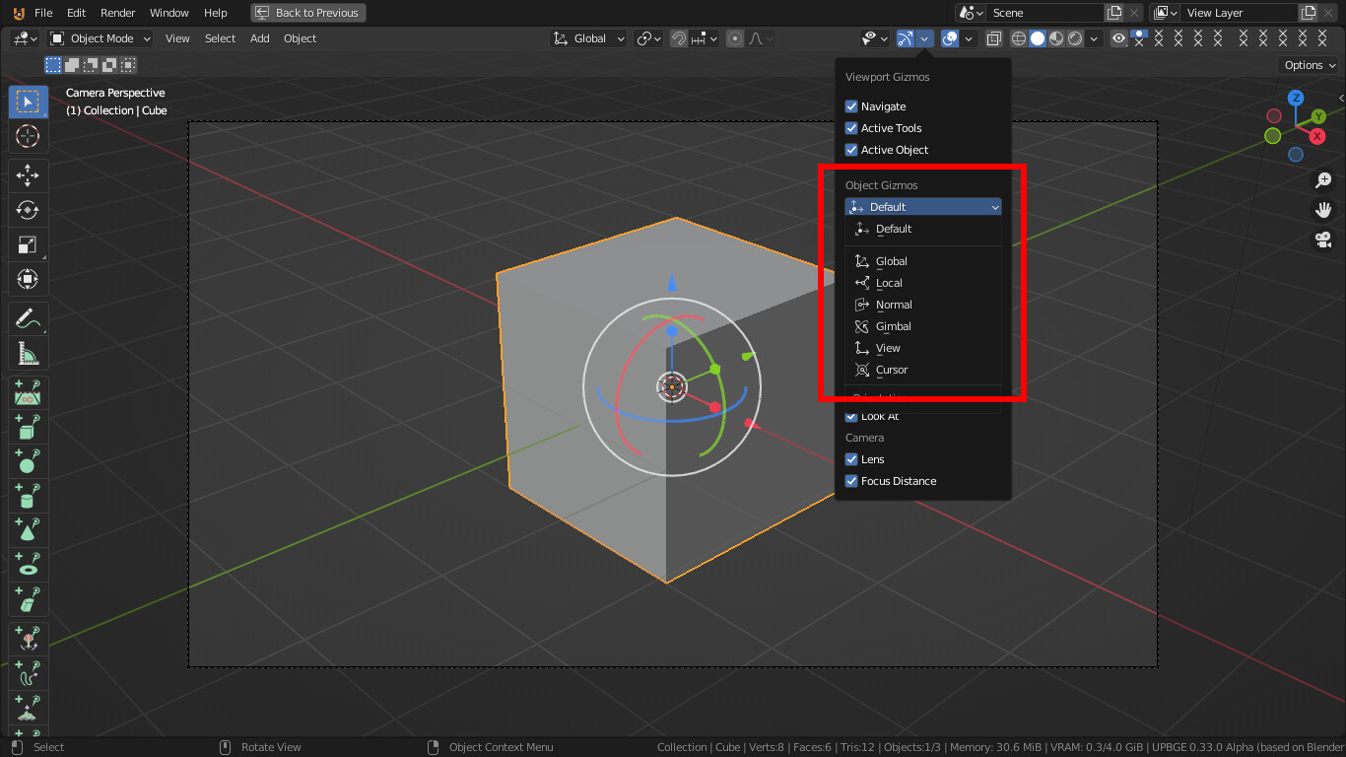The image size is (1346, 757).
Task: Click the Back to Previous button
Action: pyautogui.click(x=308, y=13)
